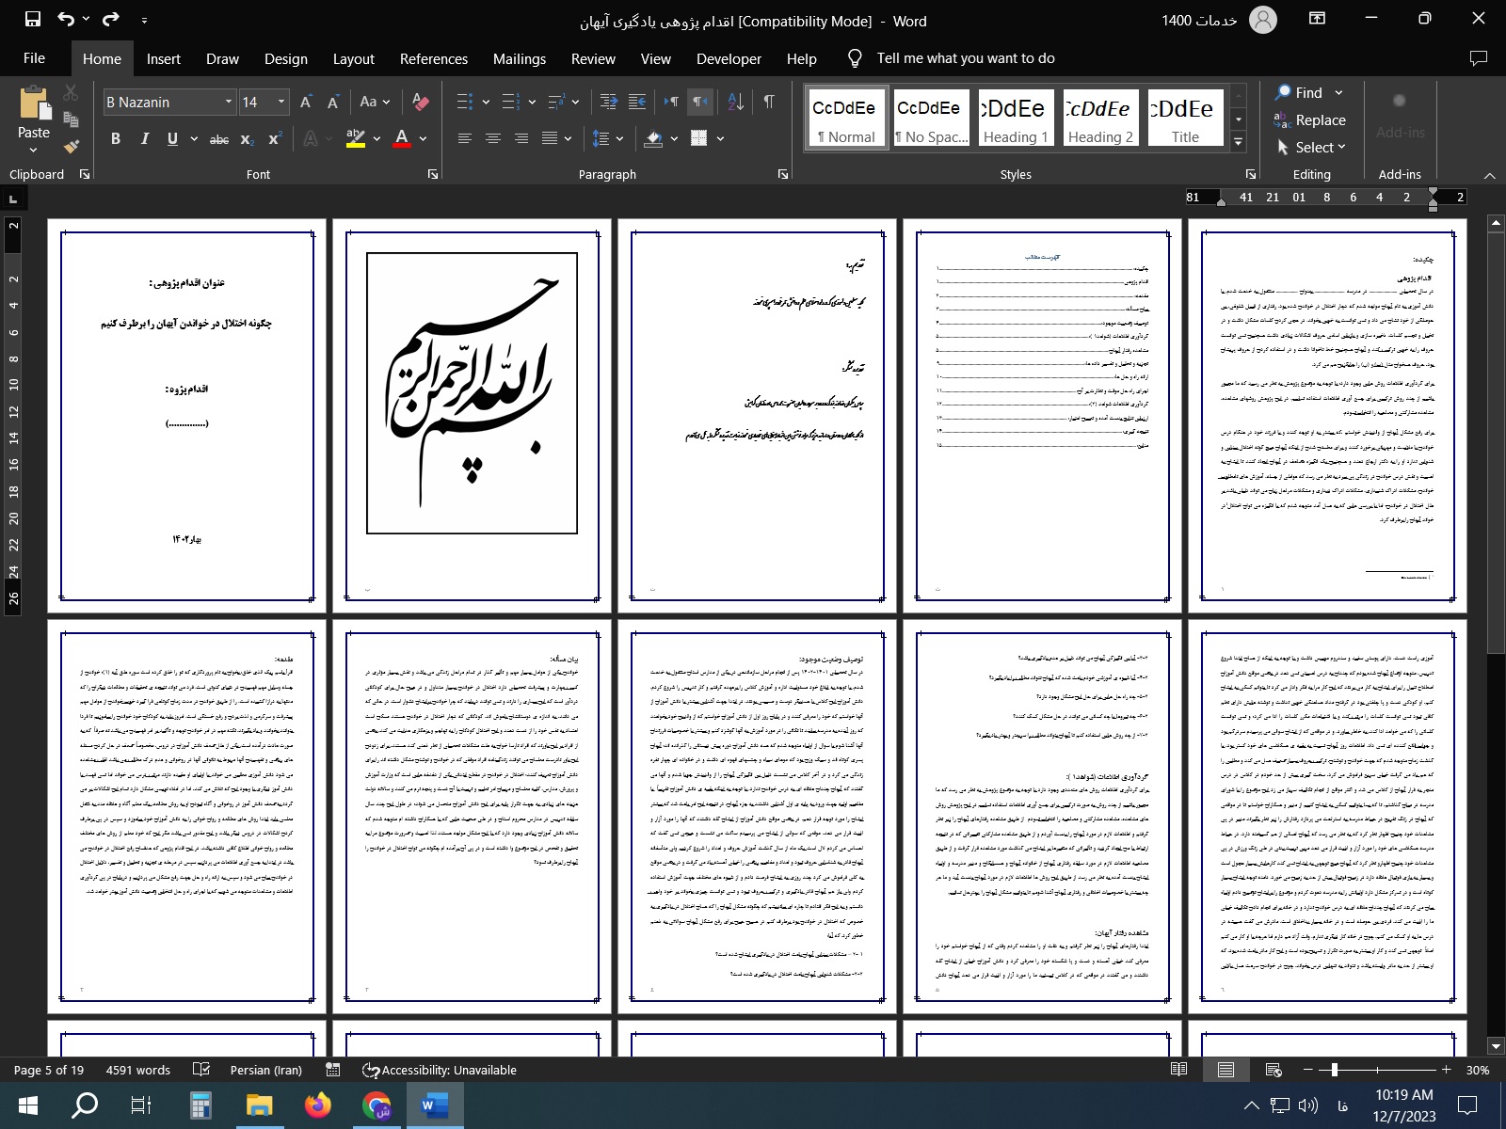Click the Increase Indent icon
This screenshot has width=1506, height=1129.
click(x=637, y=102)
